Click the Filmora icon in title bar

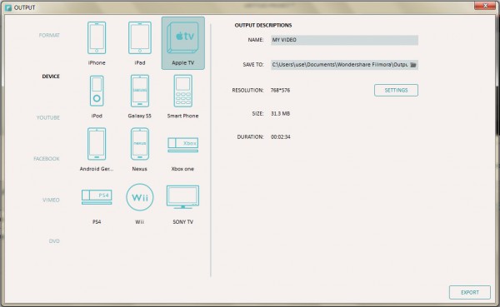tap(8, 7)
